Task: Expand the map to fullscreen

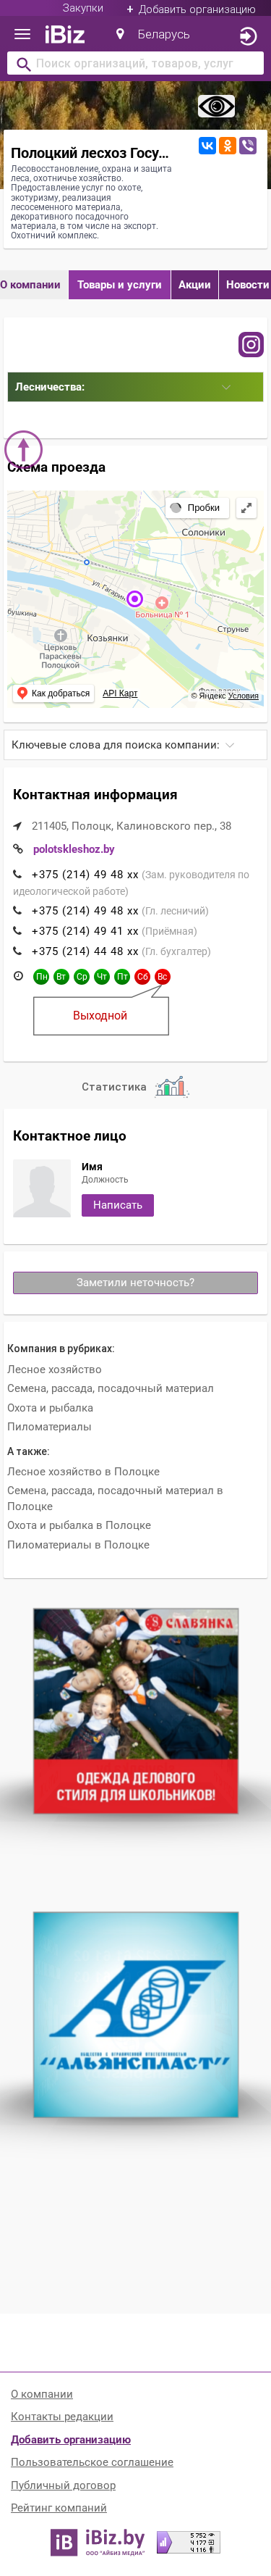Action: [x=246, y=508]
